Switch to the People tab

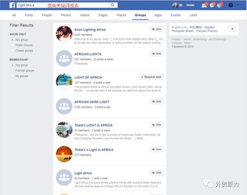[x=46, y=15]
